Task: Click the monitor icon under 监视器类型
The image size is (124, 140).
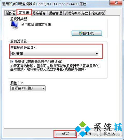Action: coord(15,25)
